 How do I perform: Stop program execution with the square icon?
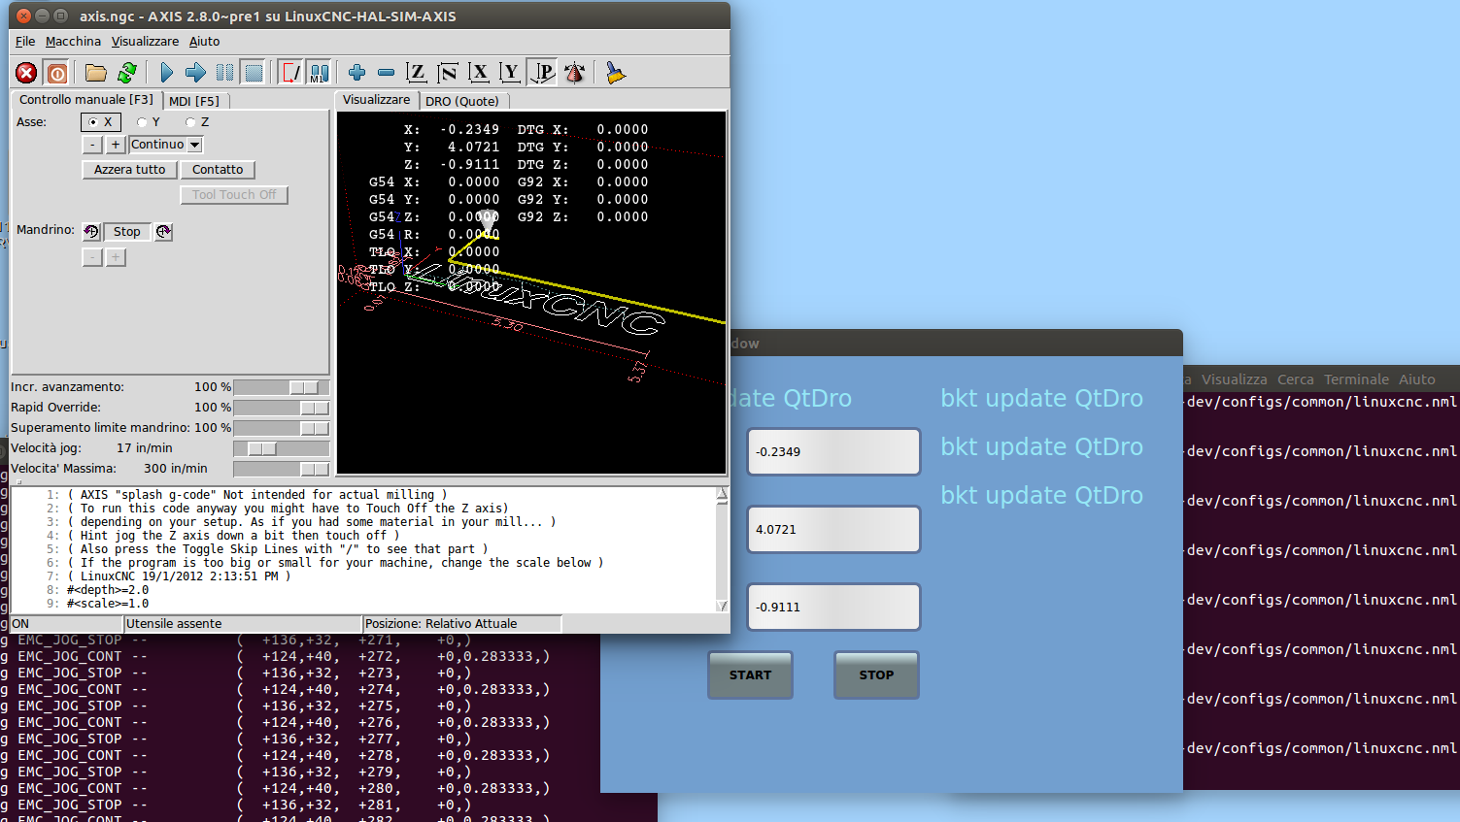click(254, 73)
